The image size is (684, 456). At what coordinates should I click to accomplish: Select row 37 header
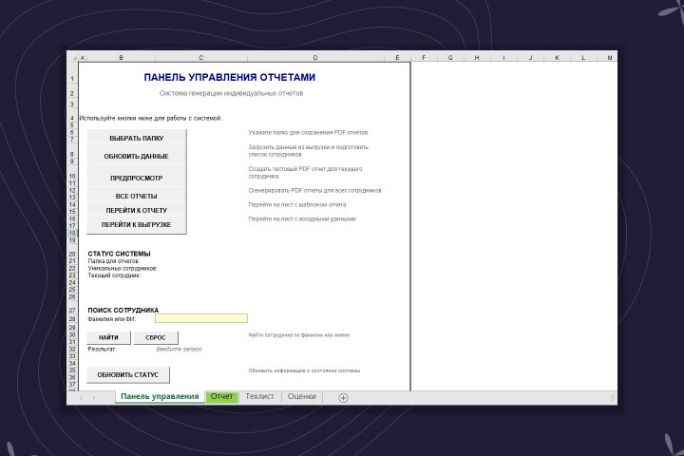pyautogui.click(x=72, y=385)
